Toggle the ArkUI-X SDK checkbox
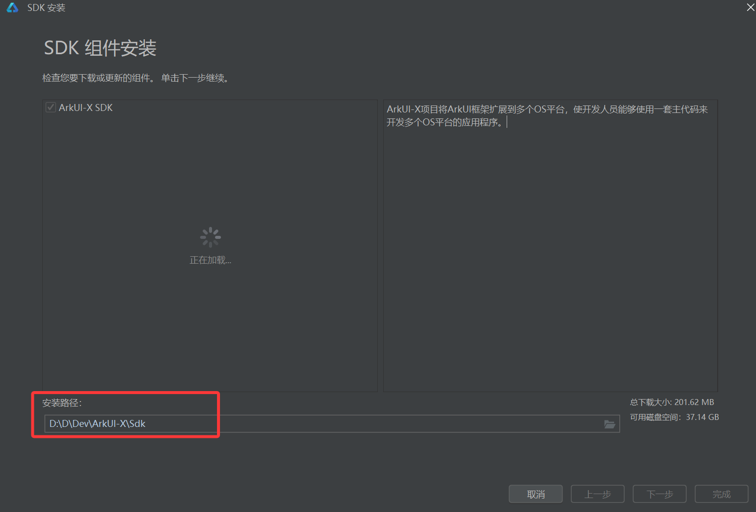756x512 pixels. (51, 107)
